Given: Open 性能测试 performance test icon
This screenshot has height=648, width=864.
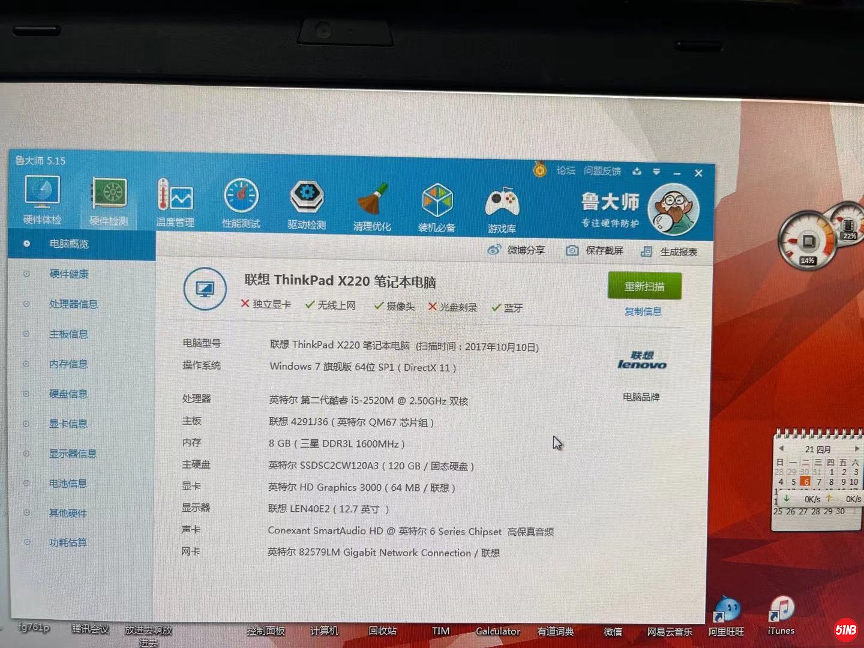Looking at the screenshot, I should click(241, 204).
